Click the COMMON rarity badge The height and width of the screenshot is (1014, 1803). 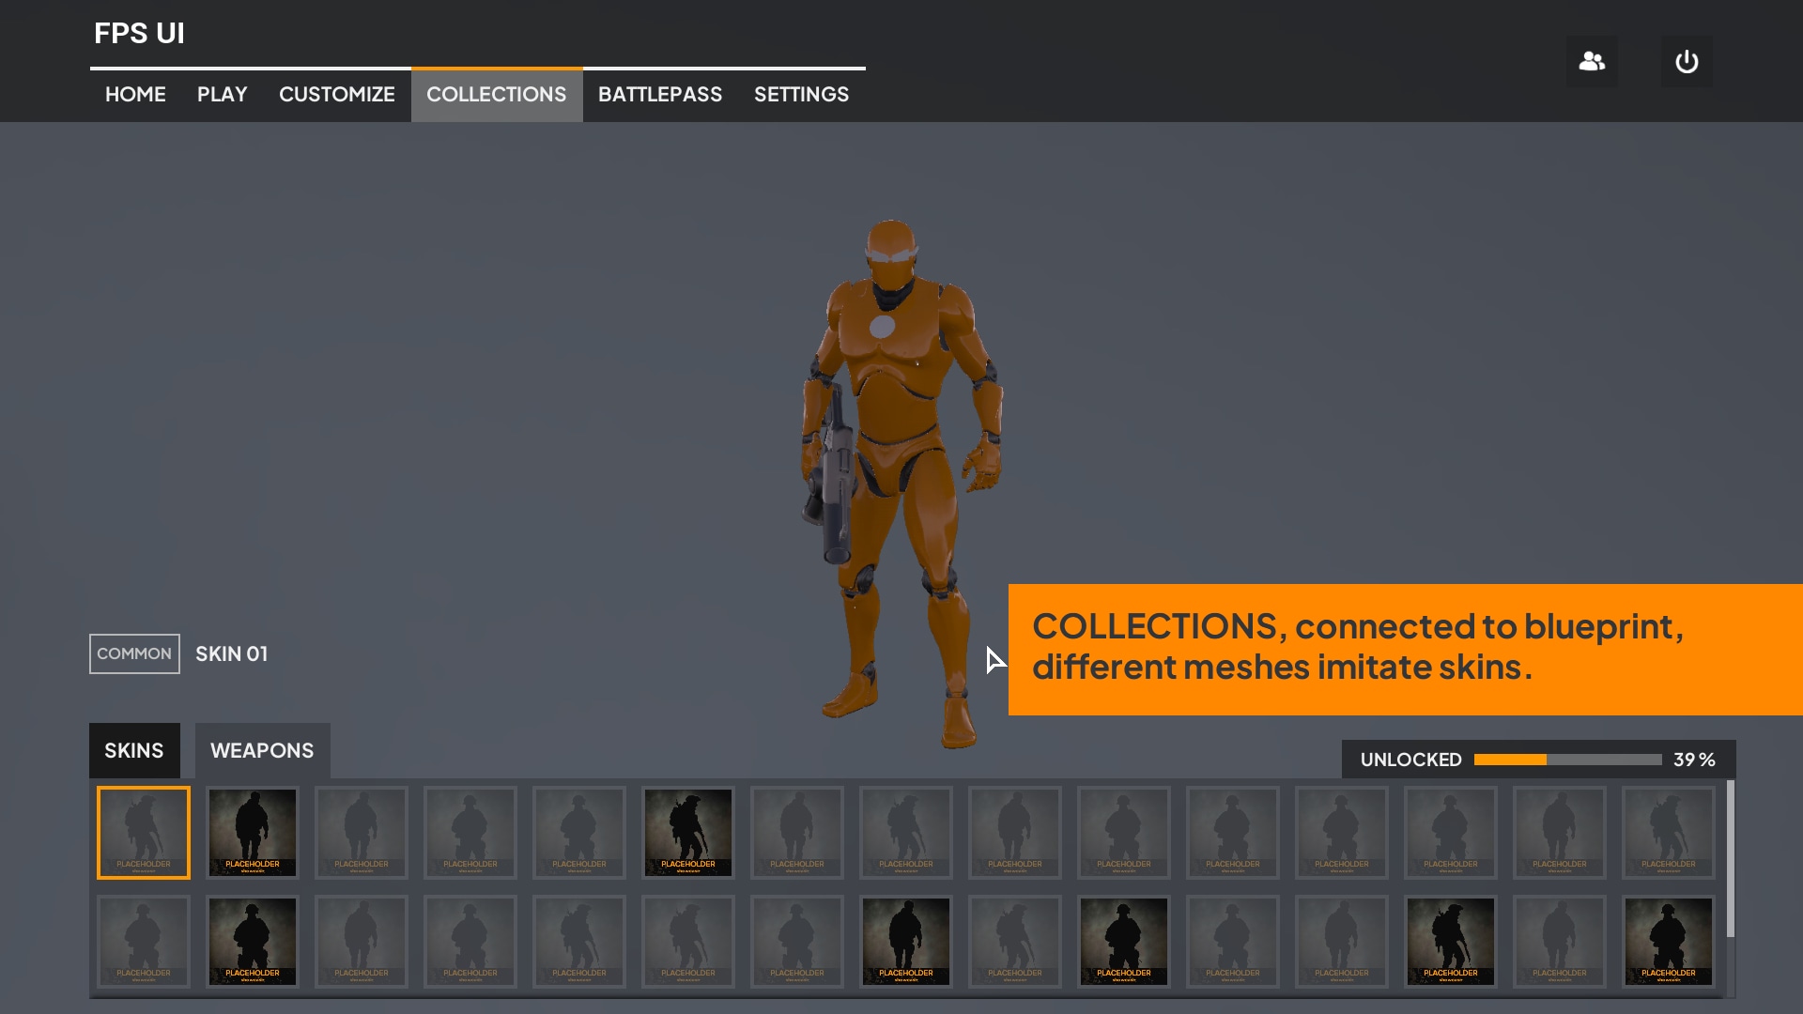pyautogui.click(x=133, y=653)
